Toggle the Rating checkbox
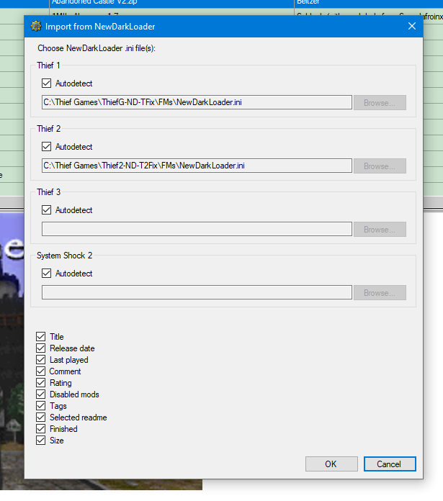Viewport: 443px width, 501px height. point(40,382)
